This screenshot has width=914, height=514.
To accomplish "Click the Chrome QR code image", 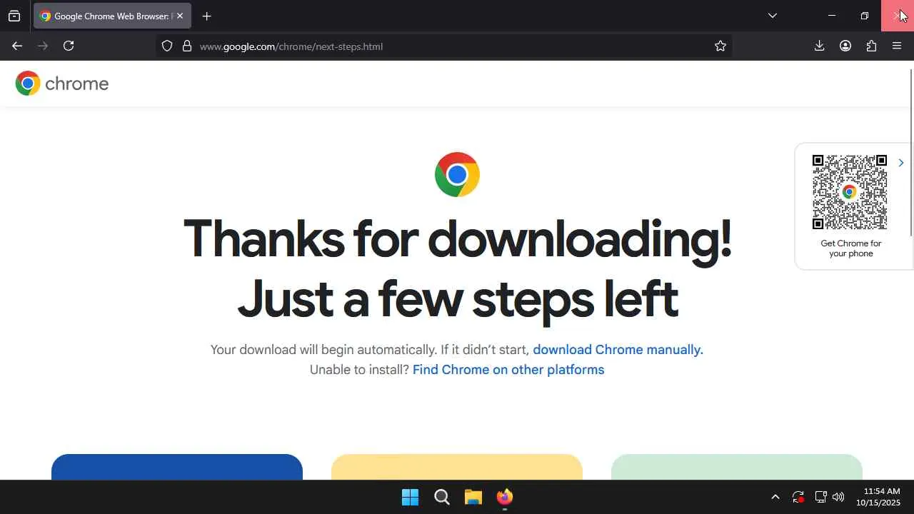I will (850, 192).
